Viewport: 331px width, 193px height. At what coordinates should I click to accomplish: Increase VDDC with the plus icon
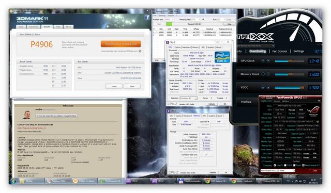268,87
